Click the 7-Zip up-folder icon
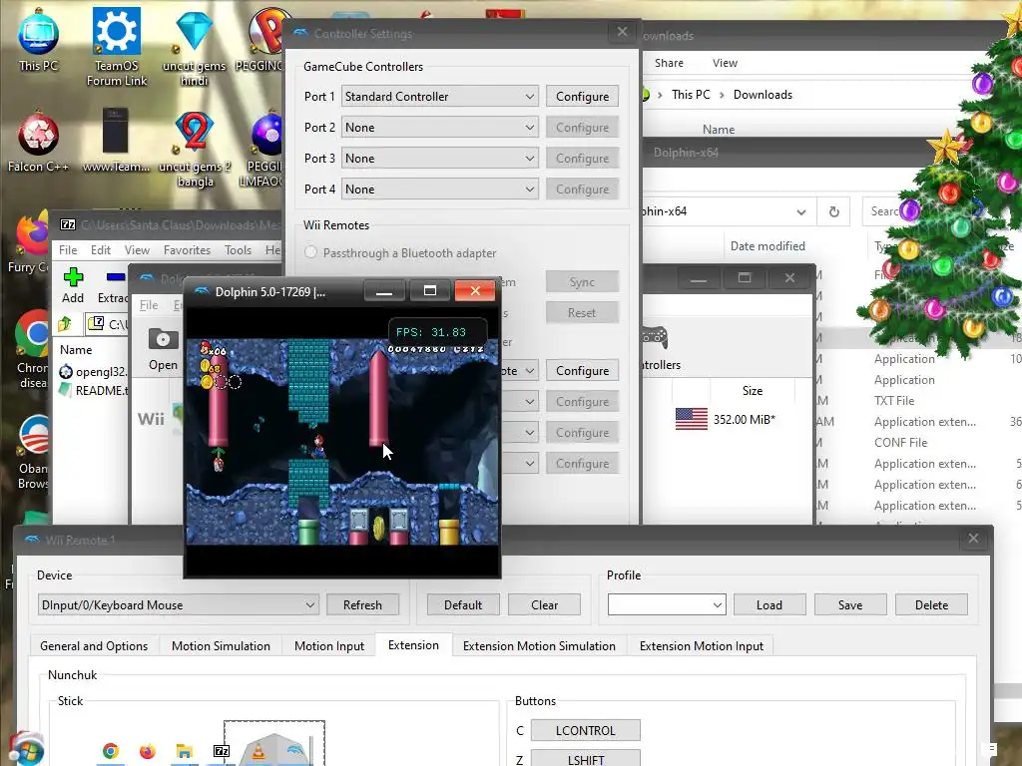Screen dimensions: 1022x766 point(65,324)
